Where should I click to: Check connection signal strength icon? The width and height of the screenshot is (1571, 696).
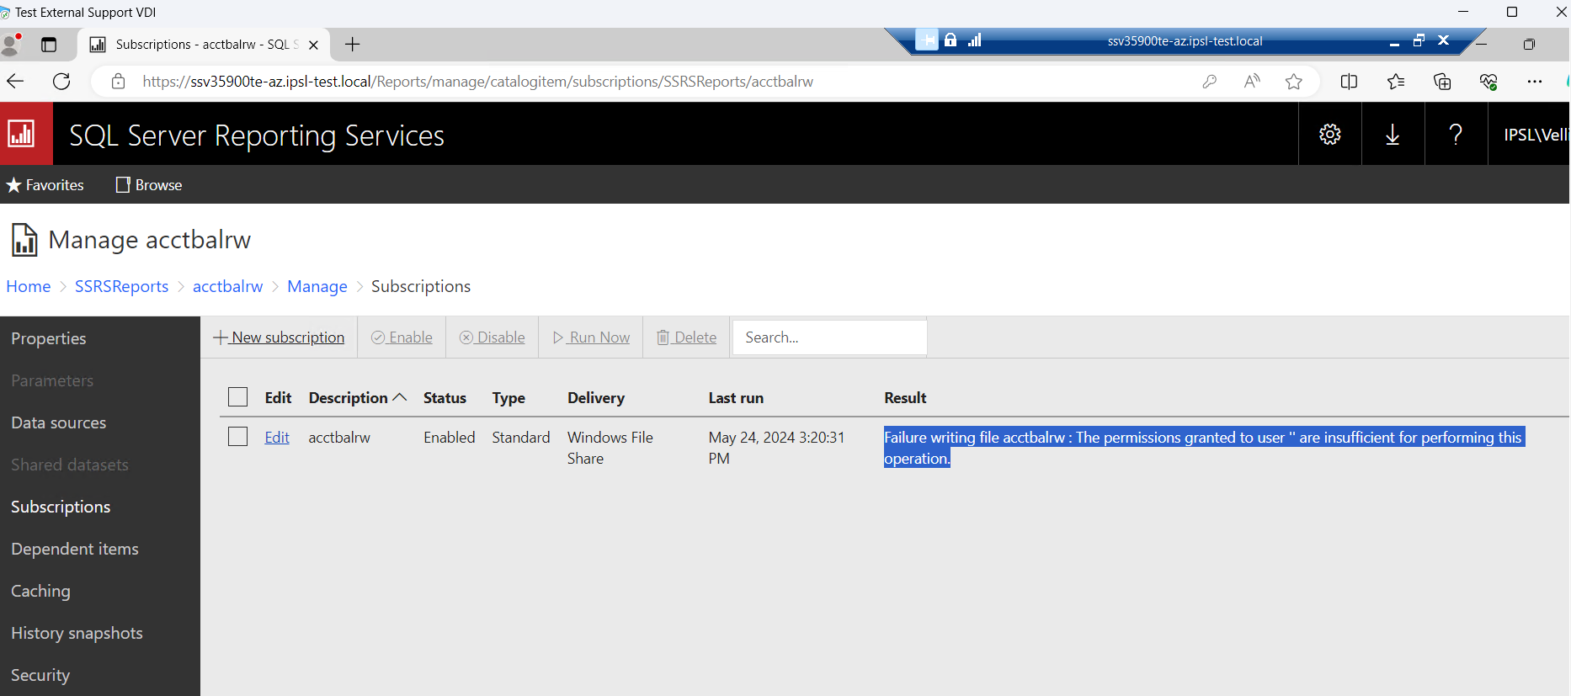click(975, 40)
